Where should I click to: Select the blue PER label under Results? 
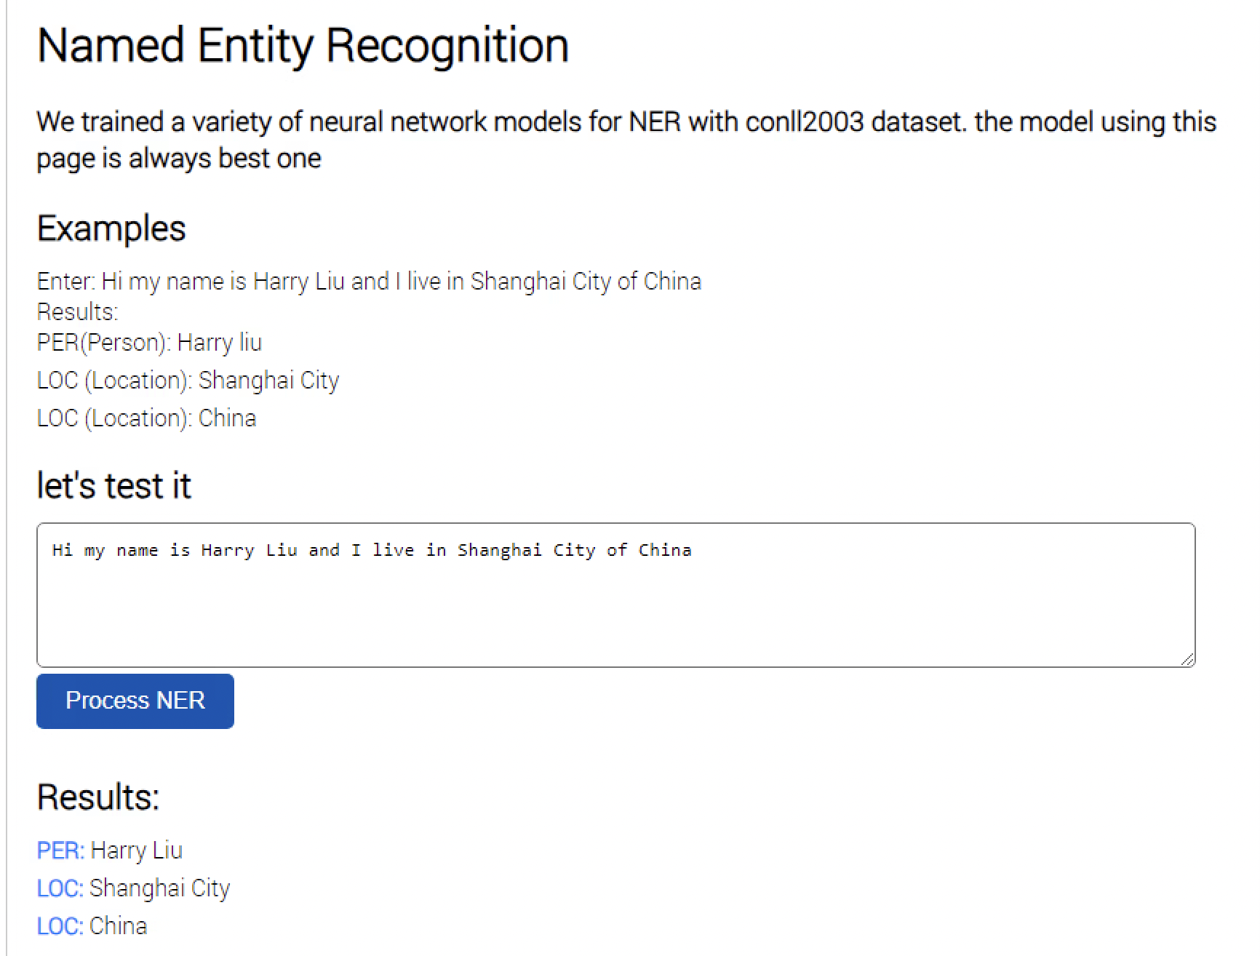[58, 850]
